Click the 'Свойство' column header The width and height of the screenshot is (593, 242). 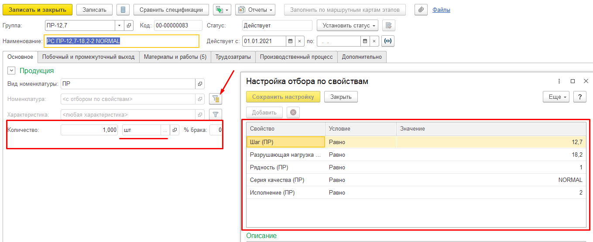[286, 129]
